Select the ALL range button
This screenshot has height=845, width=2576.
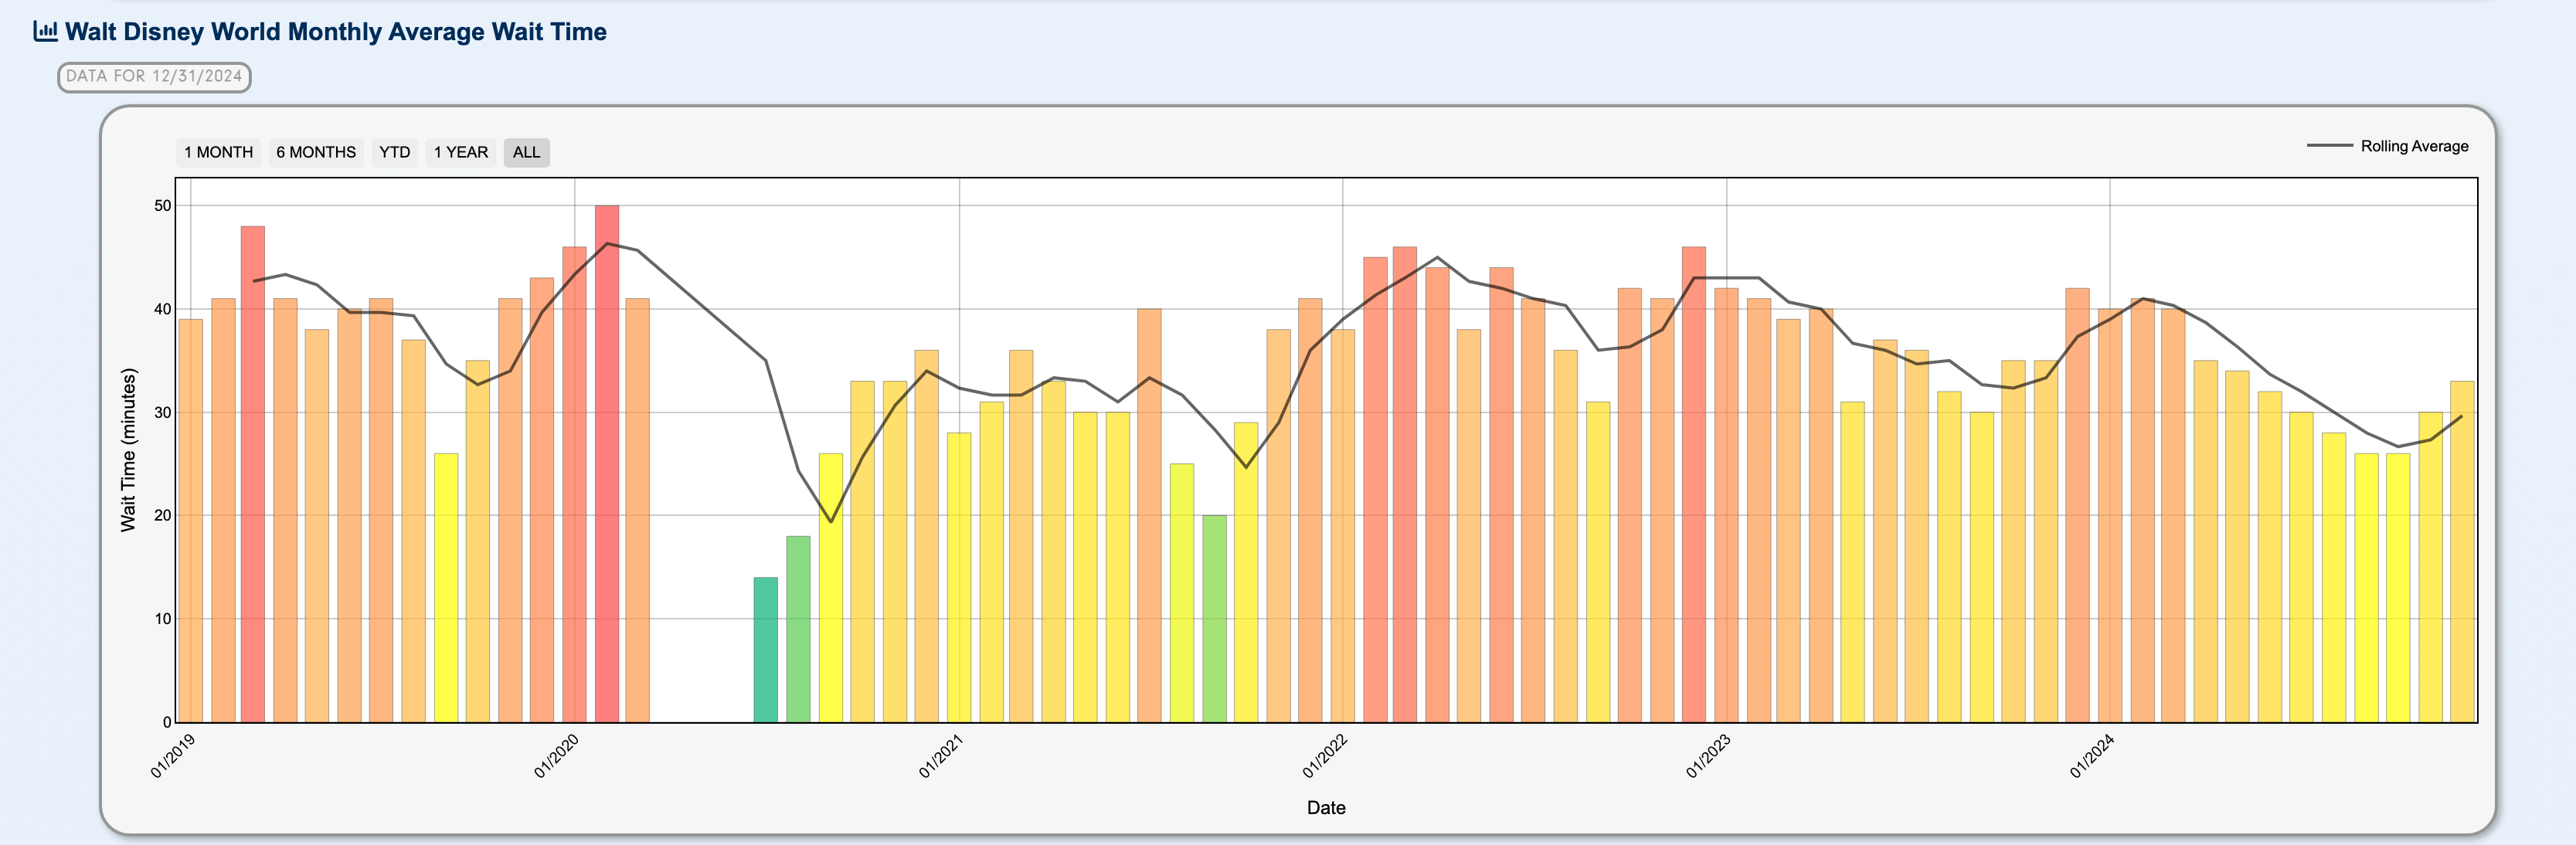coord(526,152)
